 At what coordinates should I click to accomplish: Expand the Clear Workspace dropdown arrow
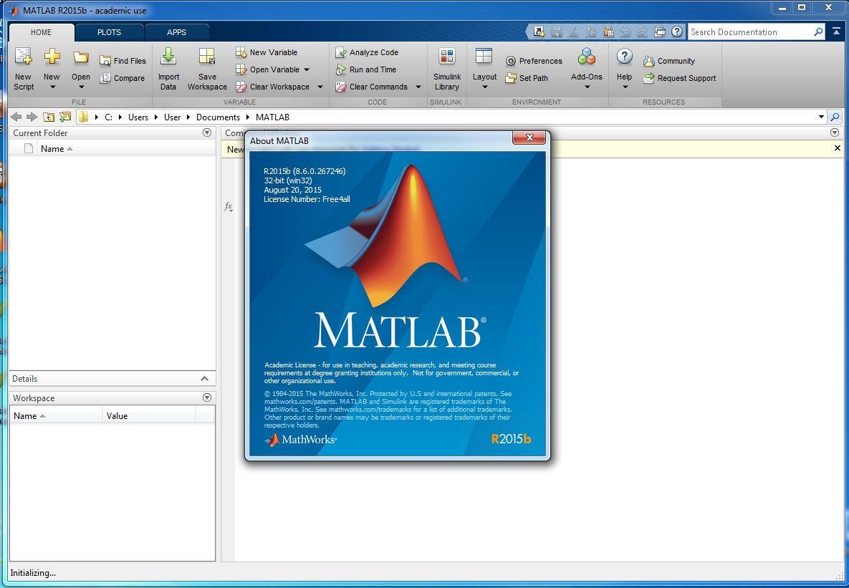click(x=320, y=87)
